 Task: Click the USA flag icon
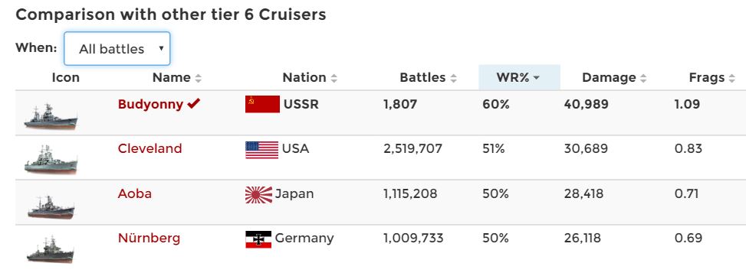point(261,150)
